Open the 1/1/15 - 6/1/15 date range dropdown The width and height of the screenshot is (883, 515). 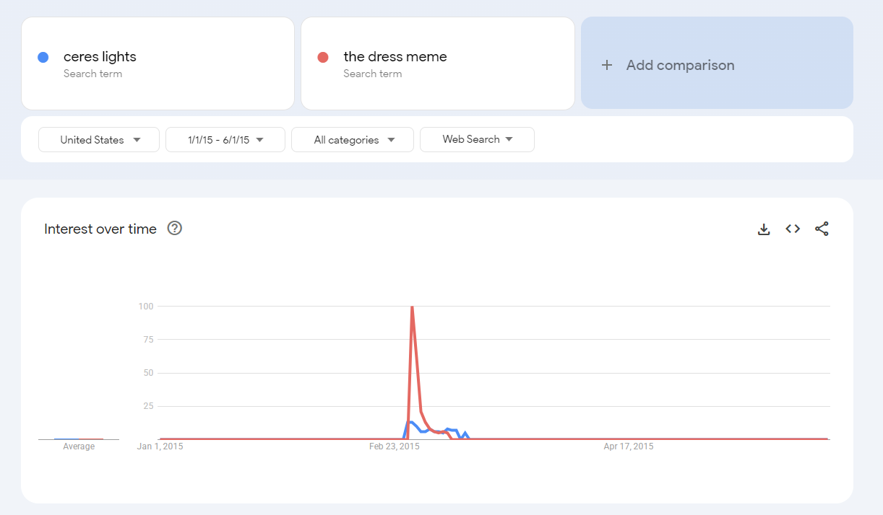click(225, 140)
